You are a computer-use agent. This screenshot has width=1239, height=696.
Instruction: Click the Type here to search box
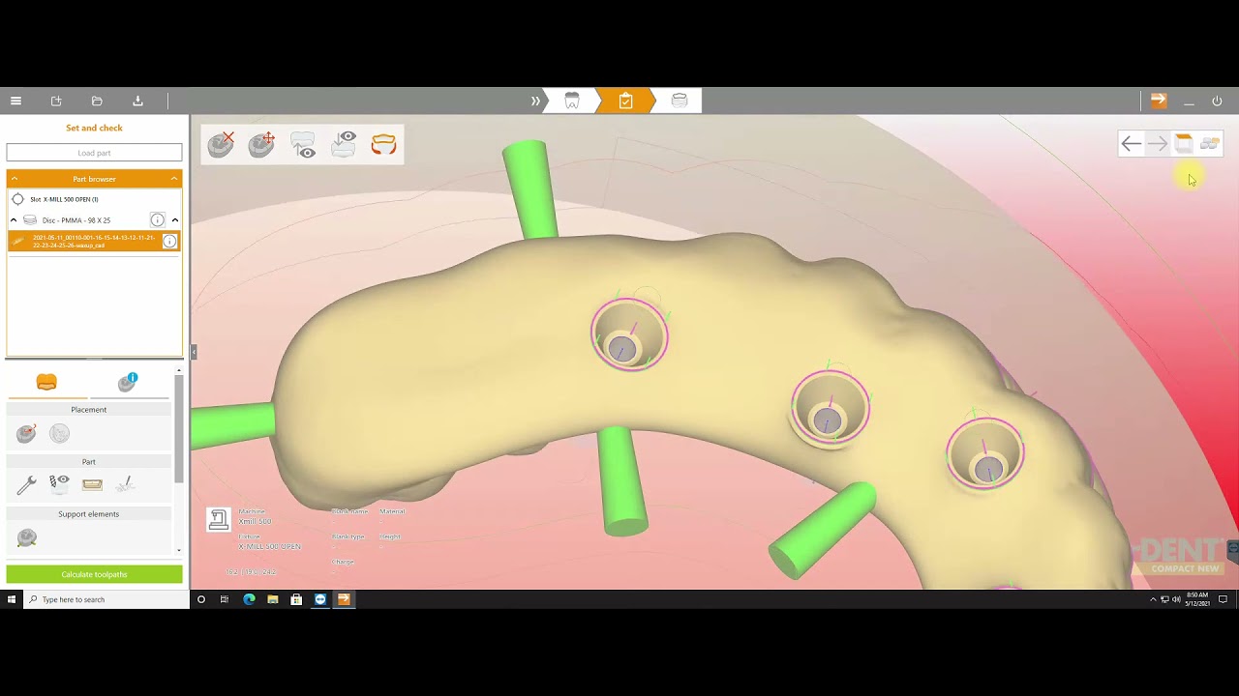point(106,599)
